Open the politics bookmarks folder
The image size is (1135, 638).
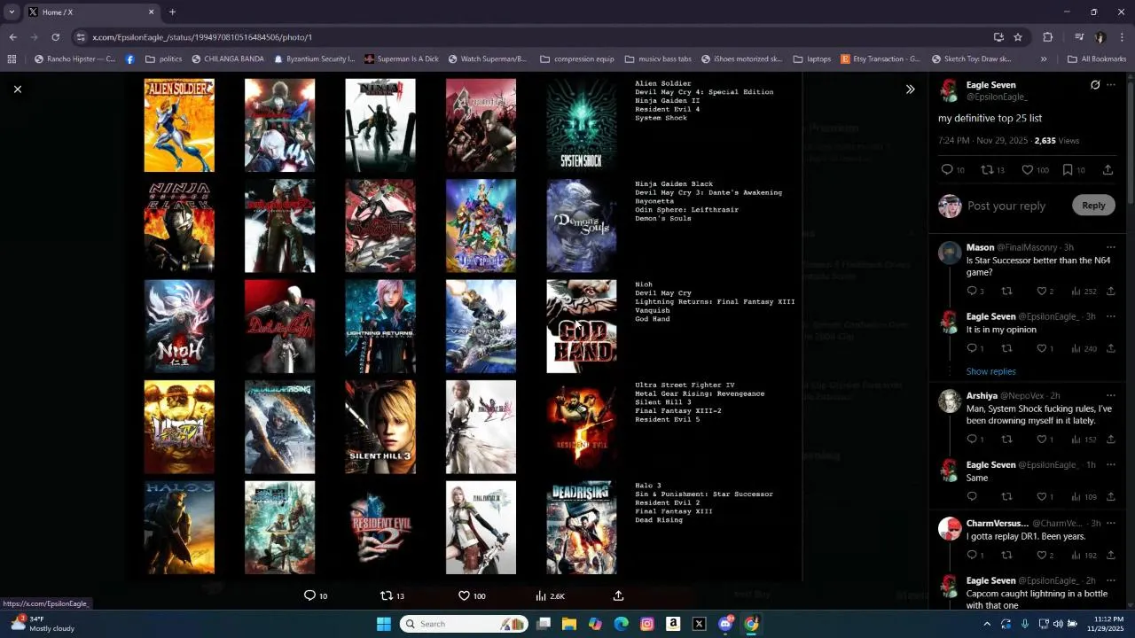click(163, 59)
